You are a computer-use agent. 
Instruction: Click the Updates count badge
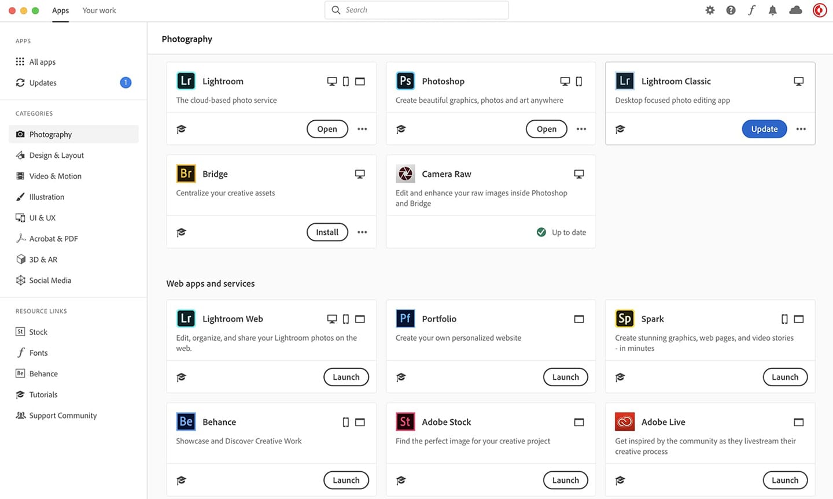coord(126,83)
